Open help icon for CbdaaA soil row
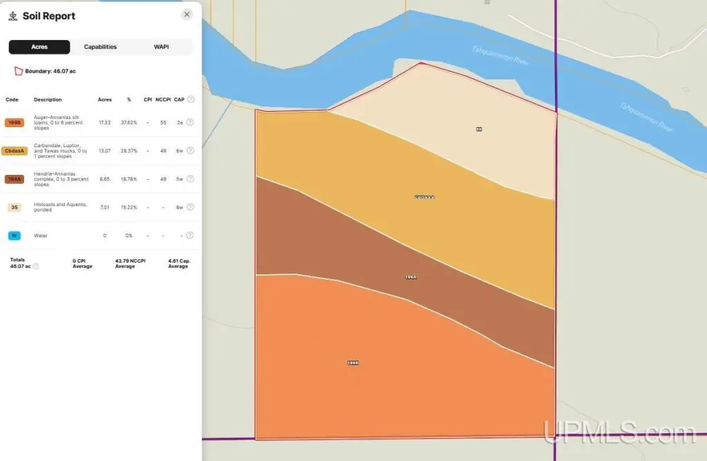Screen dimensions: 707x461 point(190,151)
